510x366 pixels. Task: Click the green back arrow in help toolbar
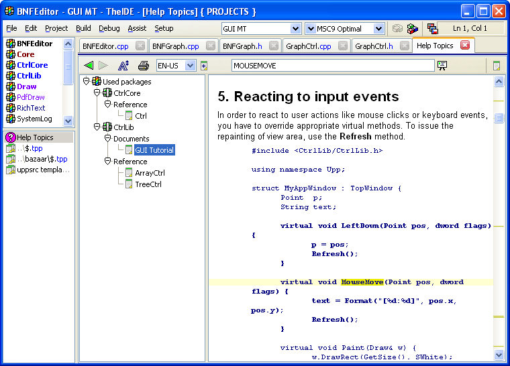[x=89, y=66]
